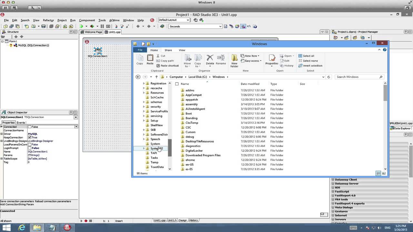The image size is (413, 232).
Task: Open the Events tab in Object Inspector
Action: click(x=21, y=123)
